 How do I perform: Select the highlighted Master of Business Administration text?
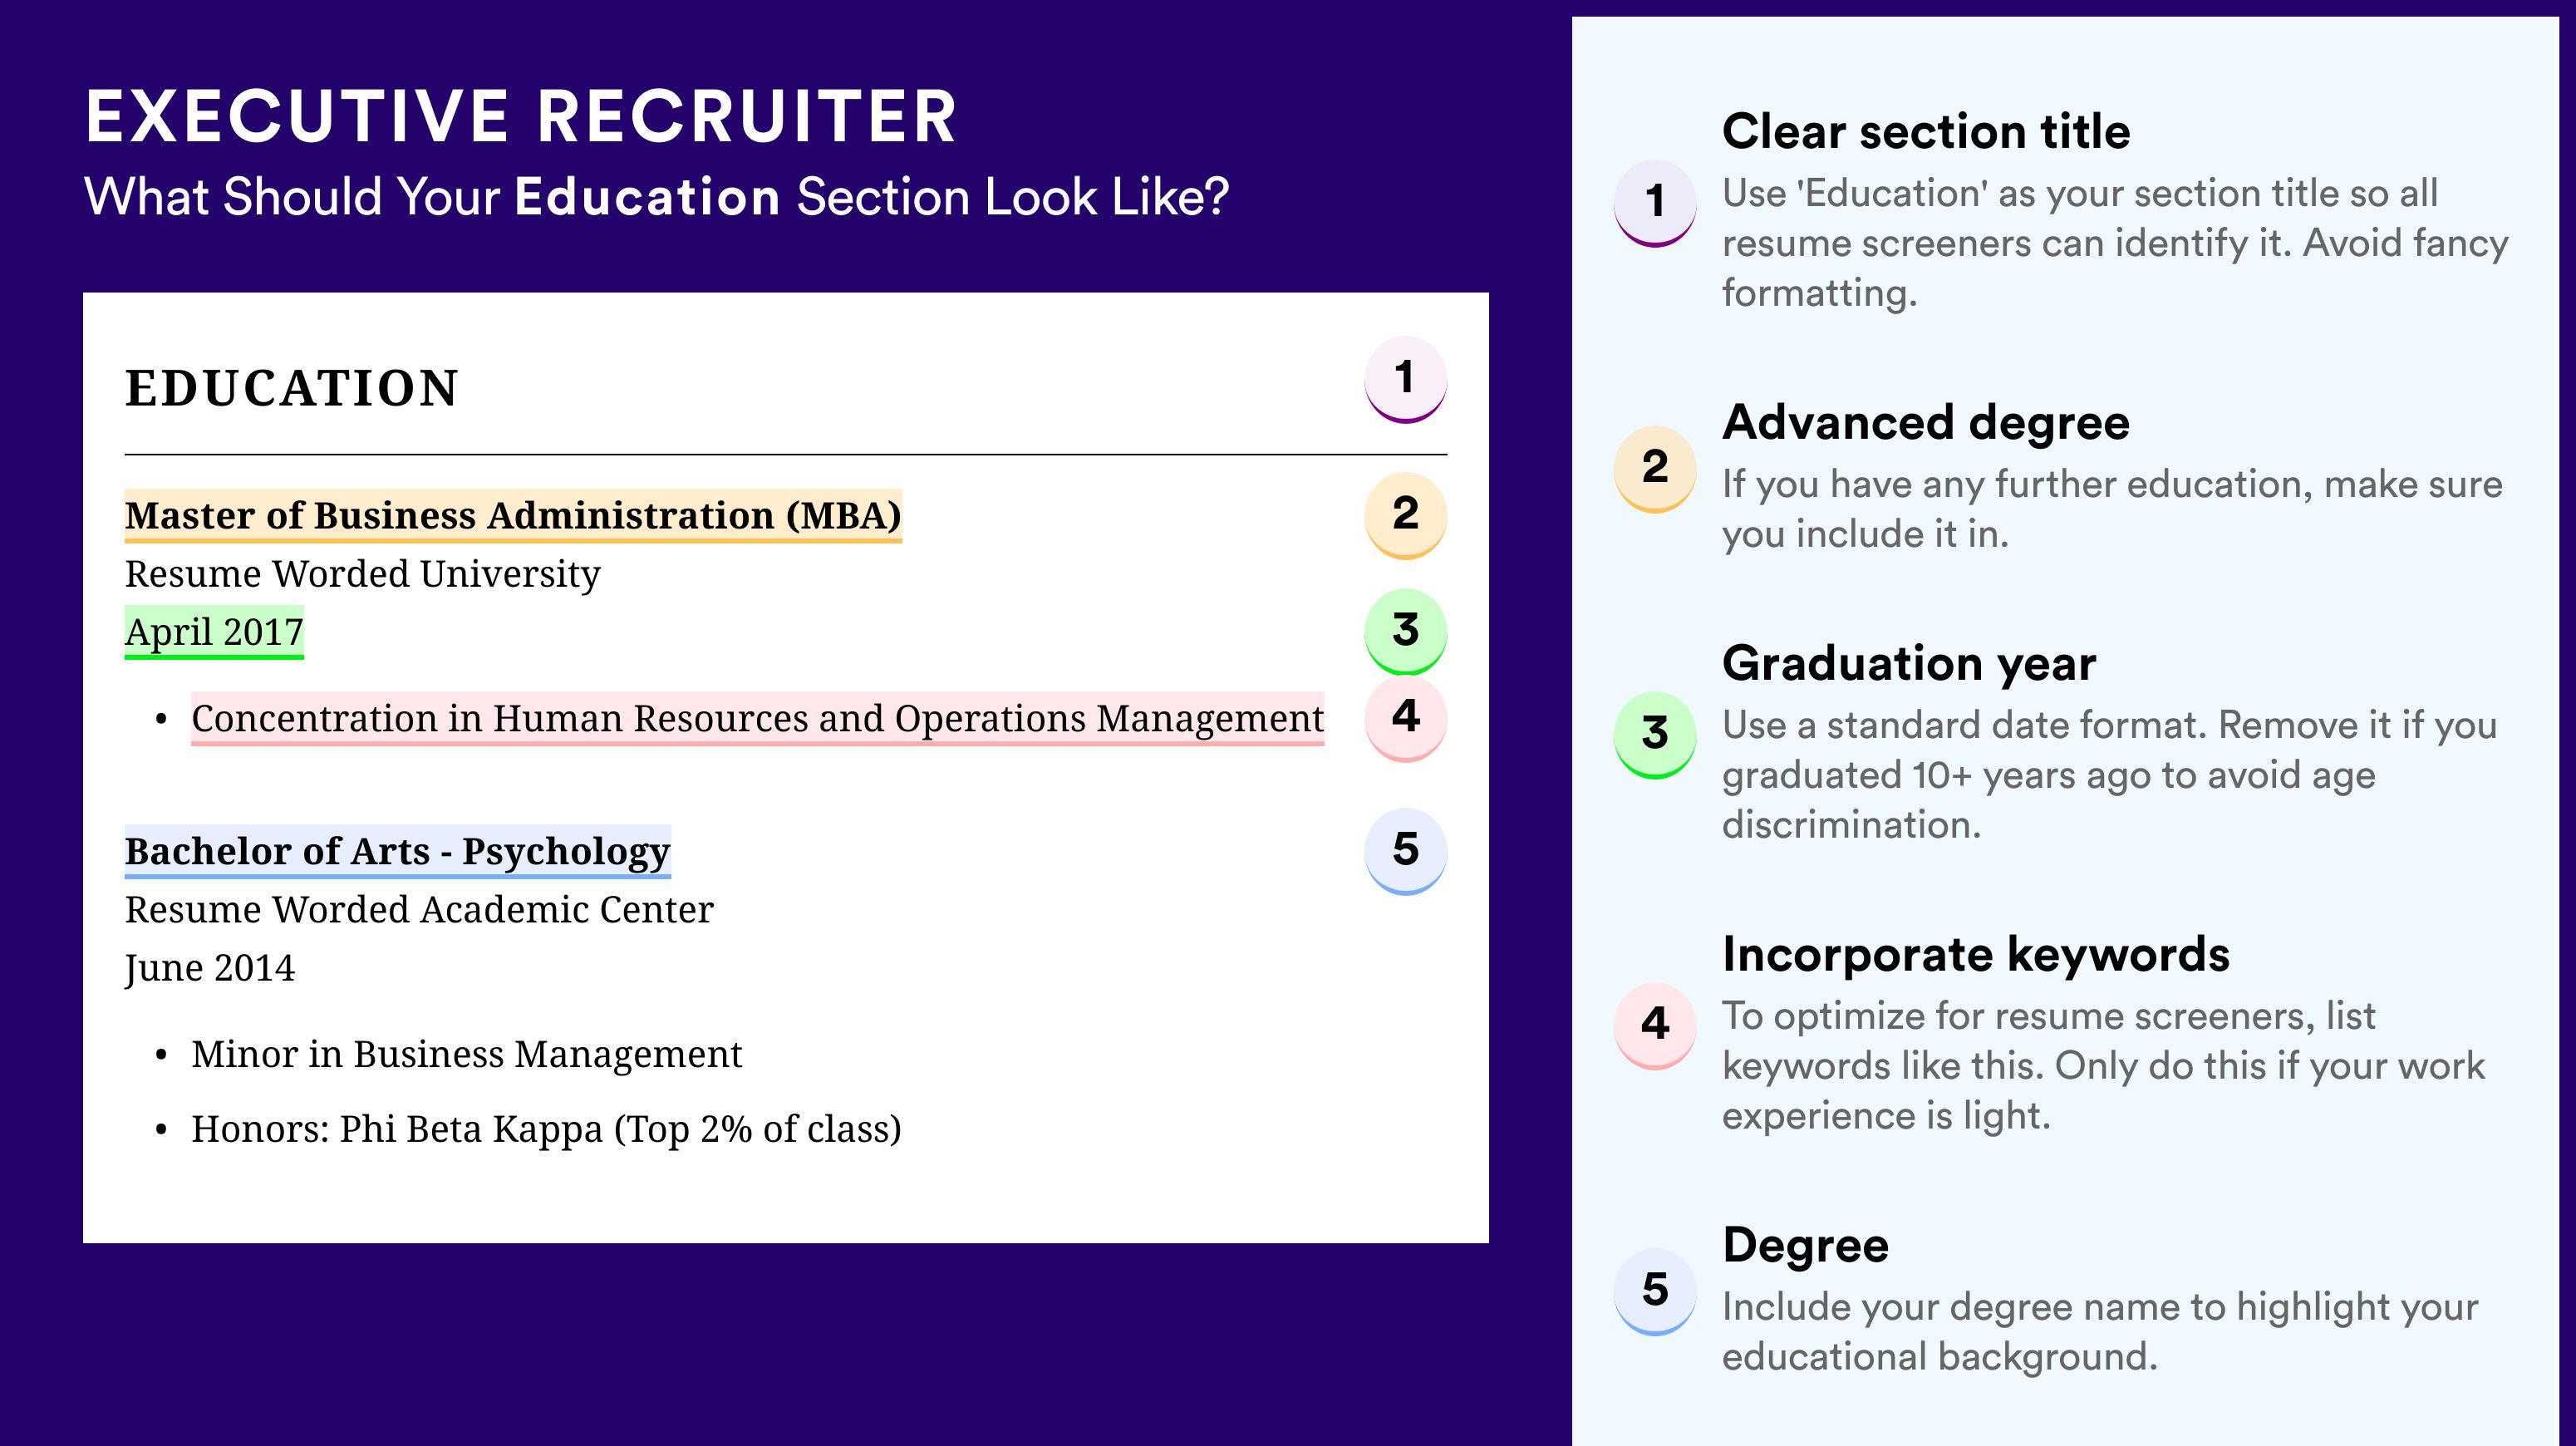[x=513, y=516]
